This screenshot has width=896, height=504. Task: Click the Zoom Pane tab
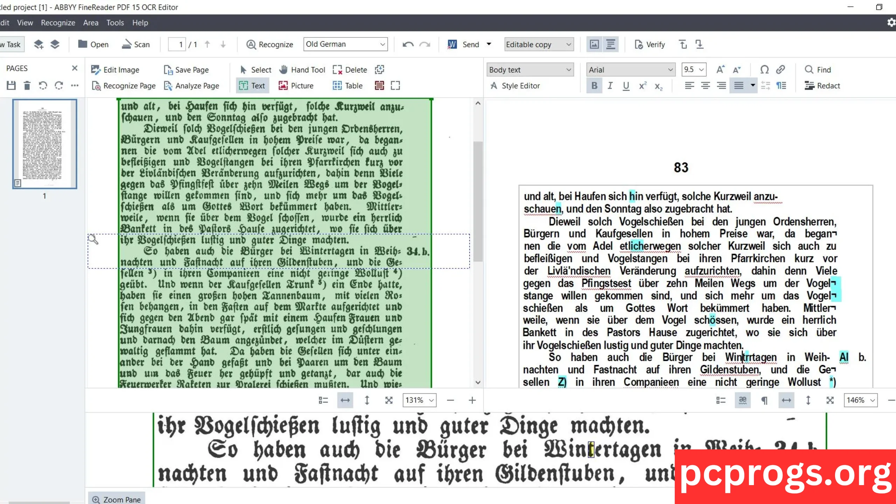point(117,499)
